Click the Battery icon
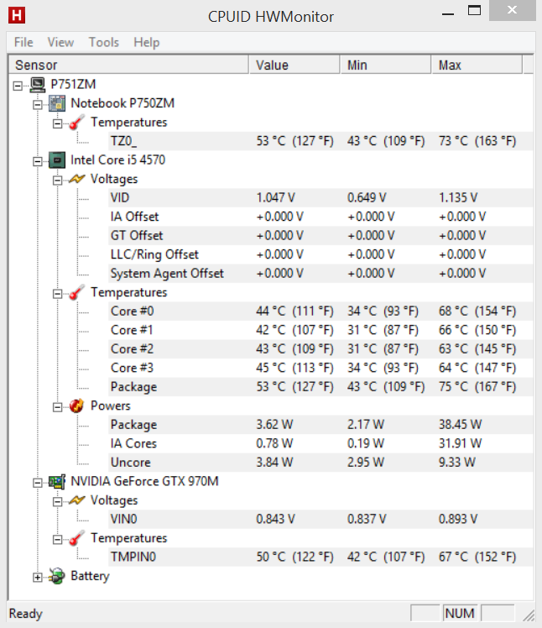 point(57,576)
